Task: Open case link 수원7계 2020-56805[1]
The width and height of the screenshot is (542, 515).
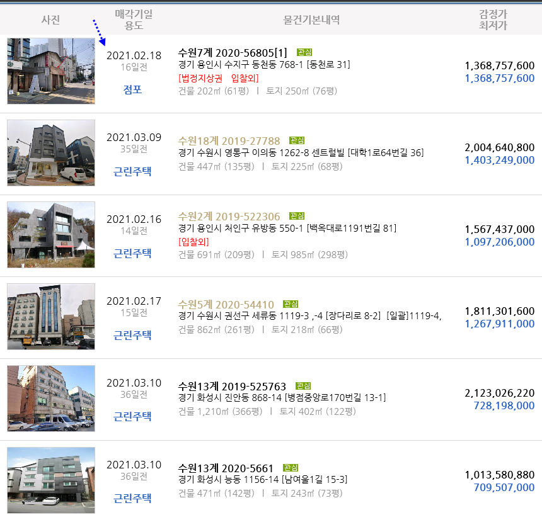Action: pos(233,53)
